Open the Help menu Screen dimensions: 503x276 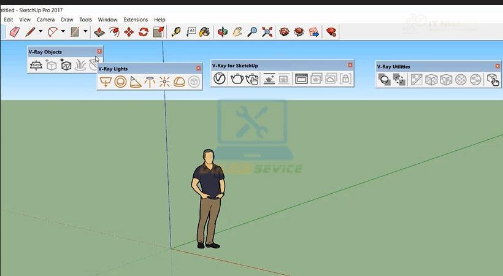(159, 20)
